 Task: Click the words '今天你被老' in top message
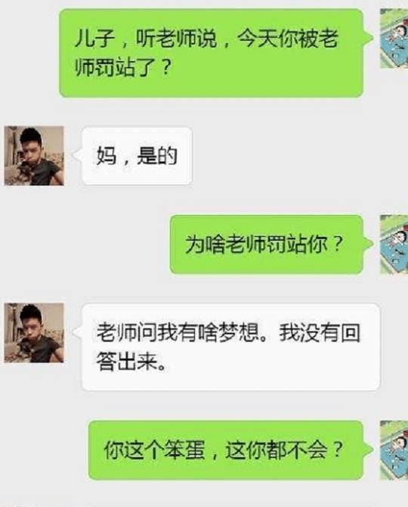[x=288, y=38]
